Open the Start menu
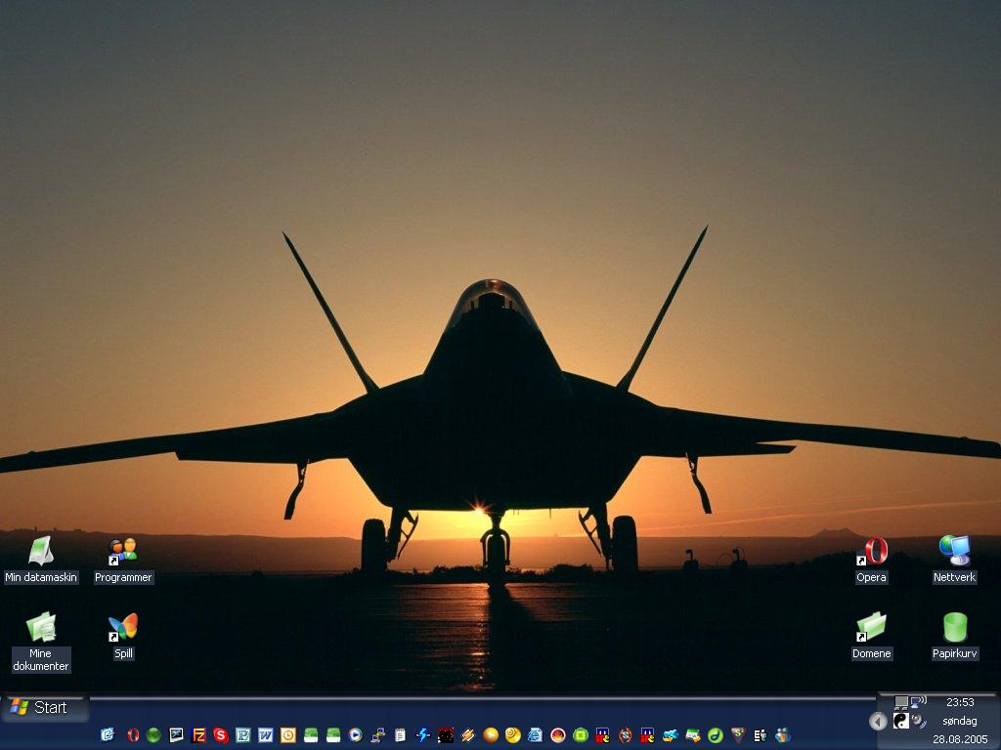This screenshot has width=1001, height=750. coord(45,707)
